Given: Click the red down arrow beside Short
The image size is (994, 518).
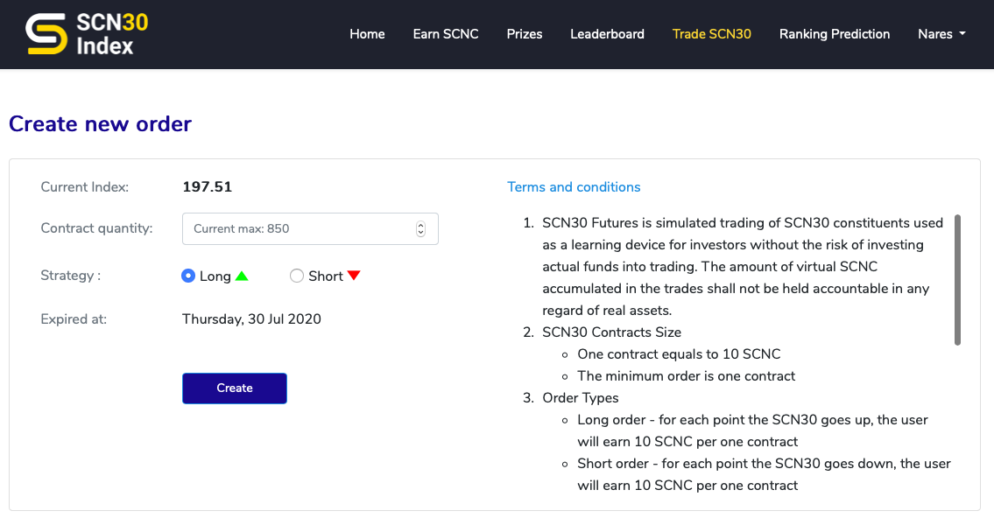Looking at the screenshot, I should point(353,275).
